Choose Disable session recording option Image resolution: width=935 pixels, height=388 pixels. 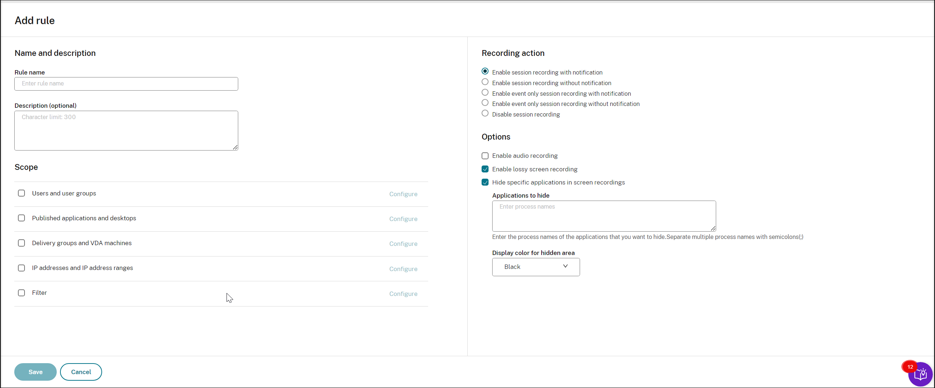(485, 114)
